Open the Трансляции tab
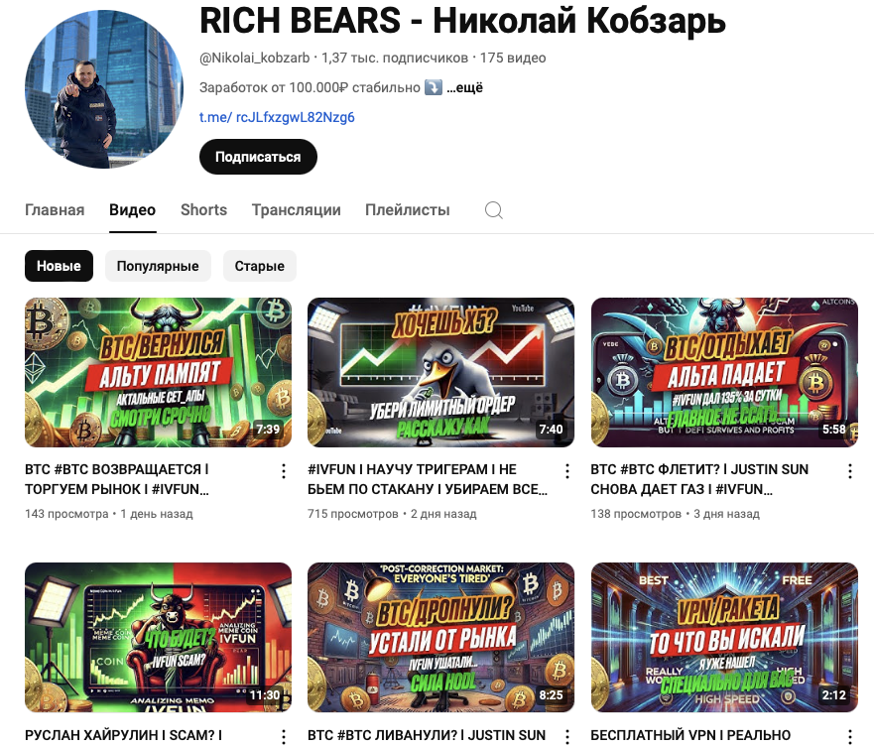The width and height of the screenshot is (874, 747). (296, 210)
